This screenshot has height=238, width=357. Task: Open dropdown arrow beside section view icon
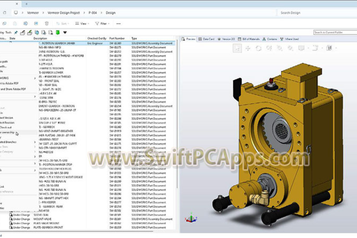[x=336, y=48]
